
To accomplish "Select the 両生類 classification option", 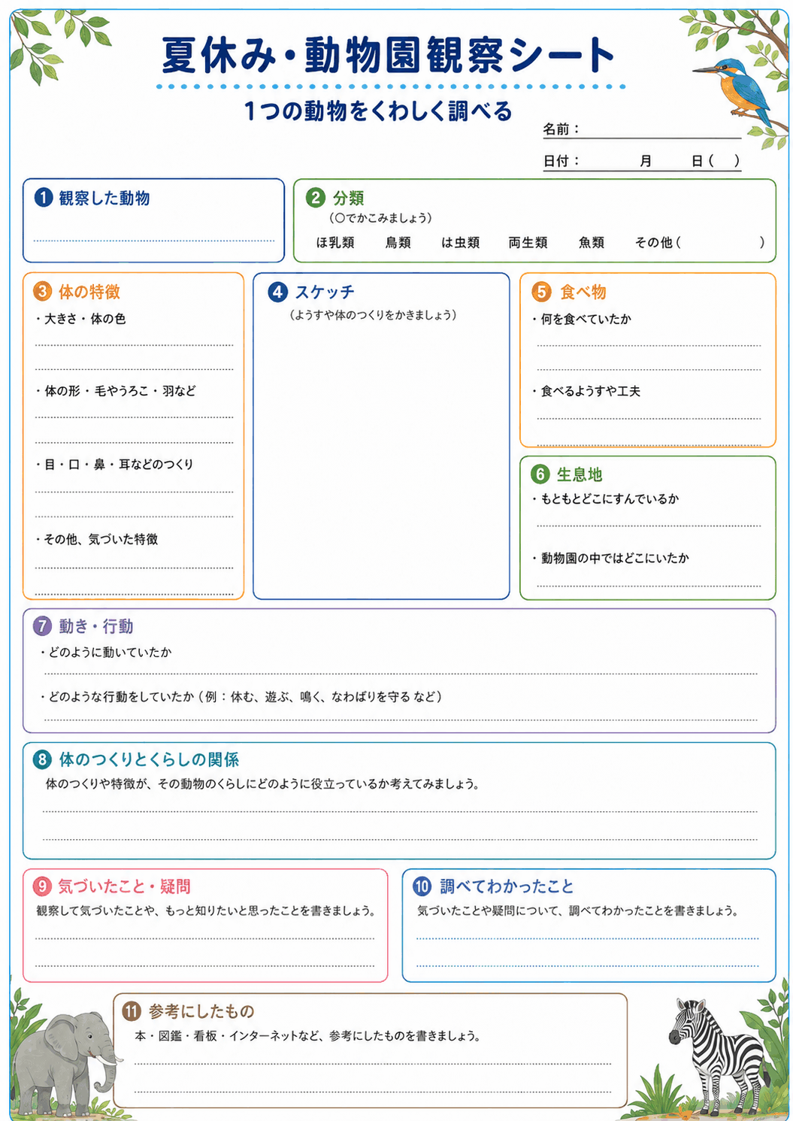I will point(528,242).
